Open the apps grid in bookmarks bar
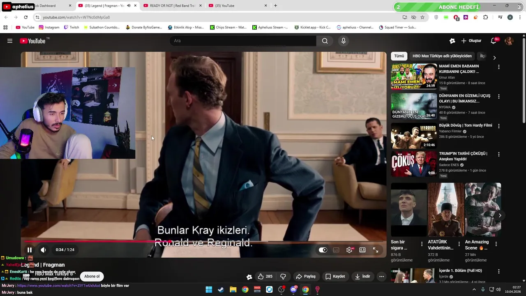The image size is (526, 296). [5, 28]
